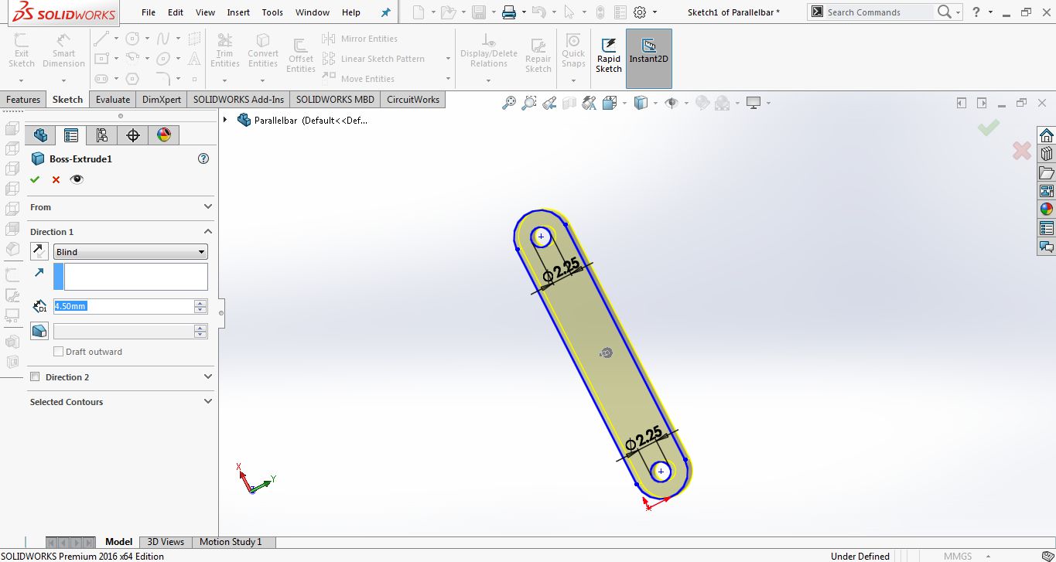Expand the From section
Image resolution: width=1056 pixels, height=562 pixels.
pos(121,207)
